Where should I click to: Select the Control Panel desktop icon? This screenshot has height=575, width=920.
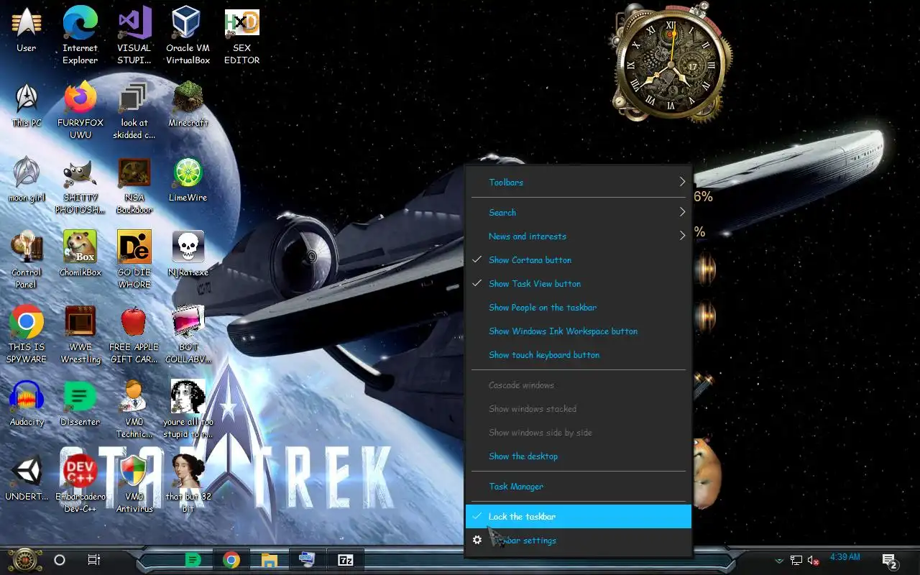pos(27,260)
